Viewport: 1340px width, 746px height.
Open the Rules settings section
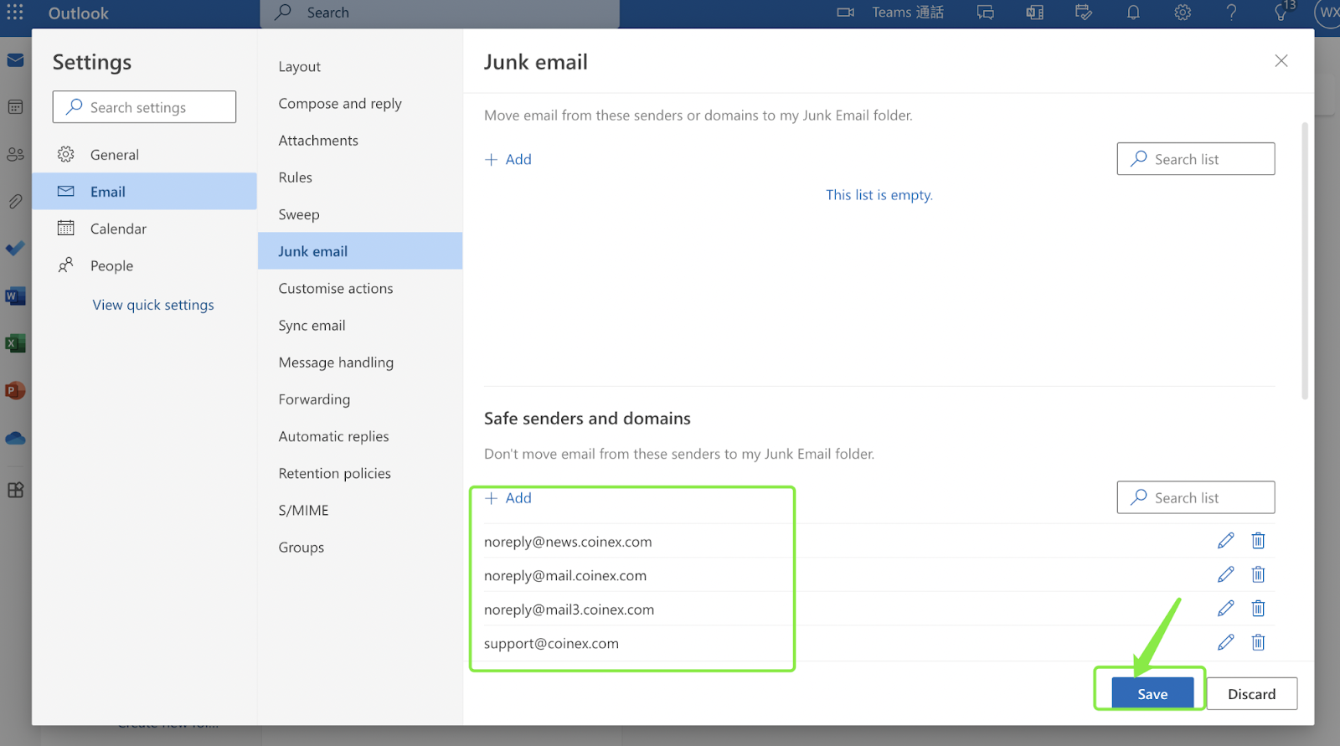coord(296,177)
